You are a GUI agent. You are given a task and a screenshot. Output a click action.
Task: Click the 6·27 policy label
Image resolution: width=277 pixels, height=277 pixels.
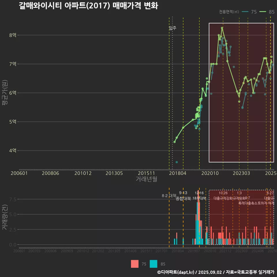click(x=270, y=193)
